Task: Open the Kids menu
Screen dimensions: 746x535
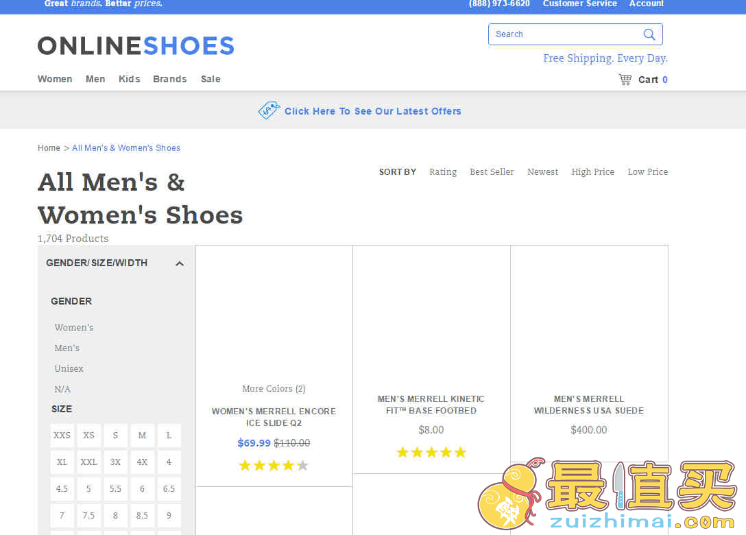Action: click(x=130, y=79)
